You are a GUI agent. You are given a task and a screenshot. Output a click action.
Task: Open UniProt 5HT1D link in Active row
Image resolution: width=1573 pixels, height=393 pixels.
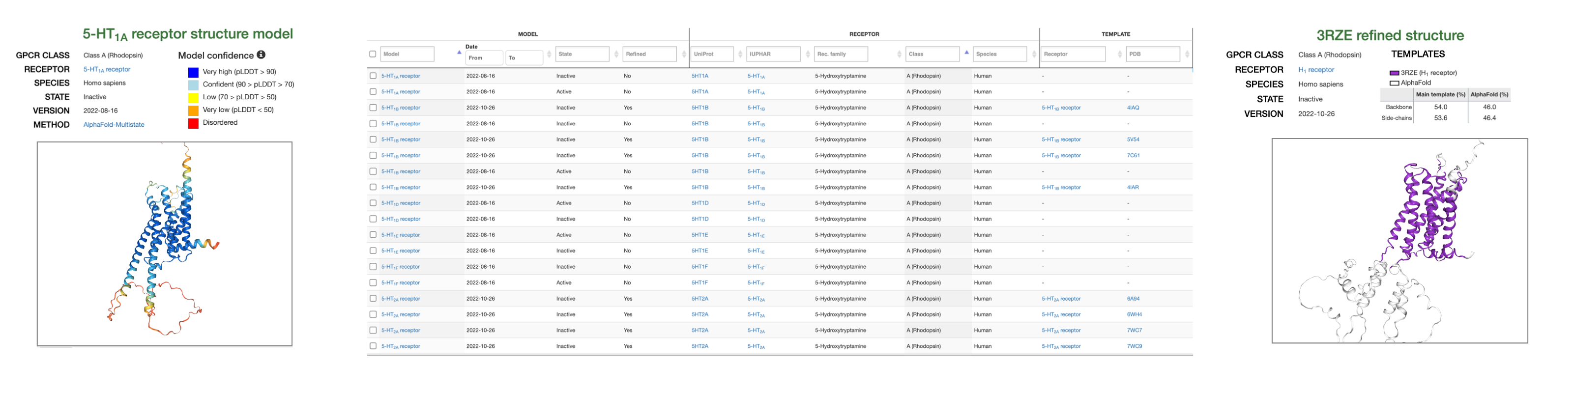[x=700, y=203]
